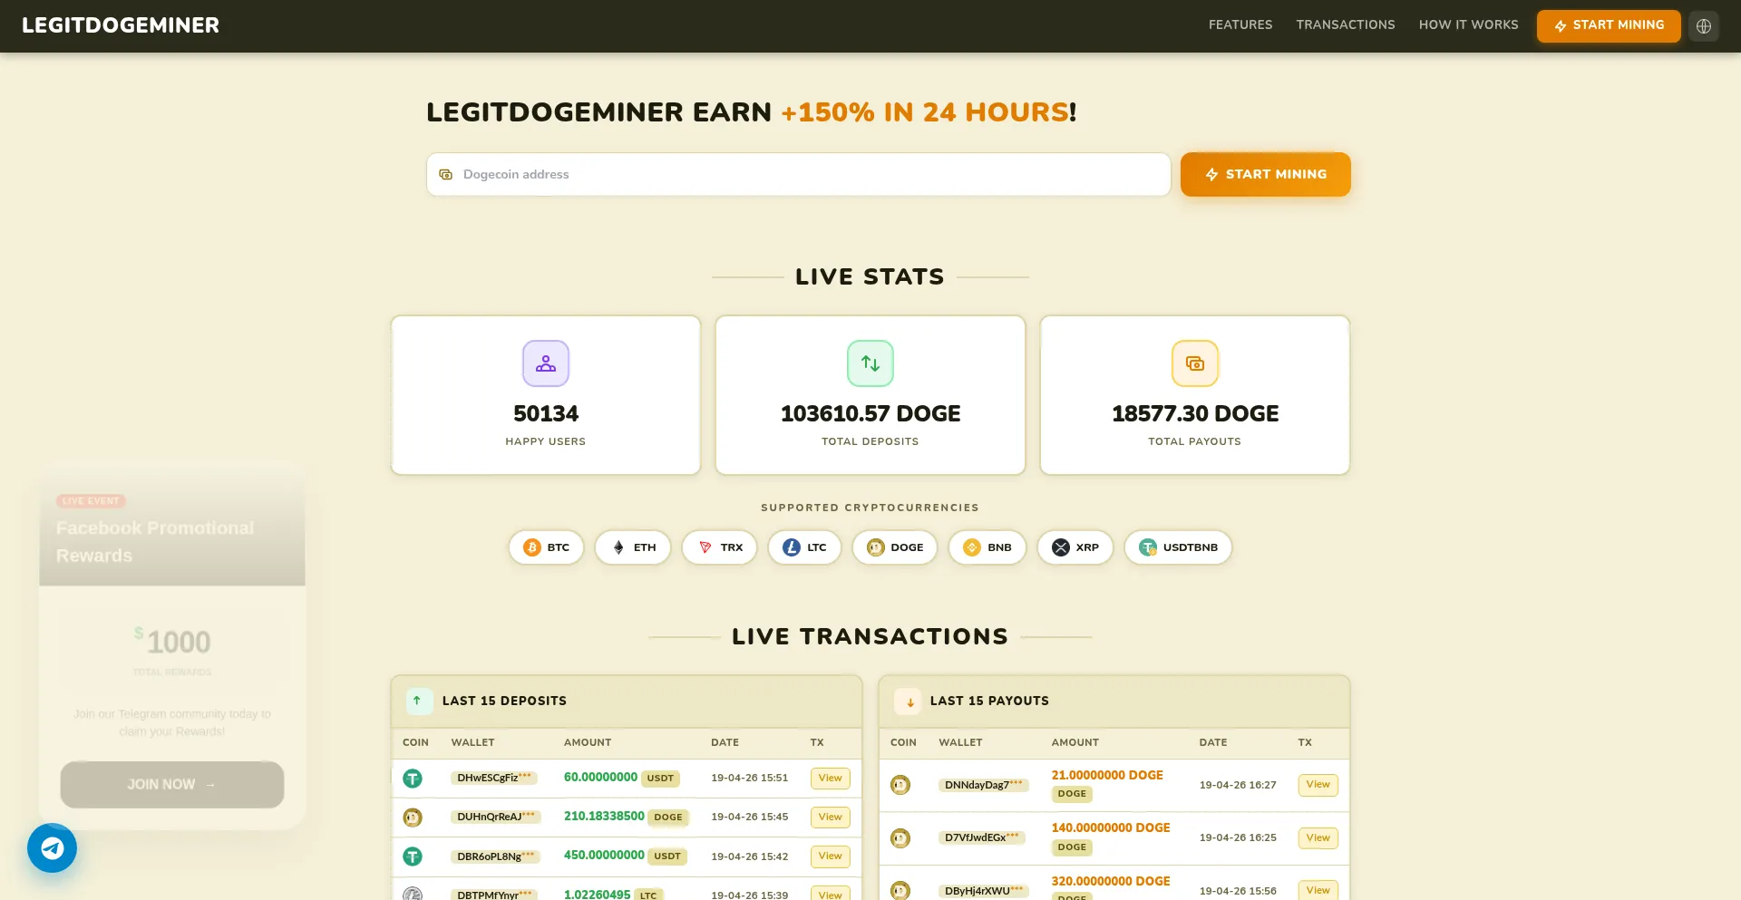Click Doge coin icon in DNNdayDag7 row
1741x900 pixels.
(x=900, y=785)
